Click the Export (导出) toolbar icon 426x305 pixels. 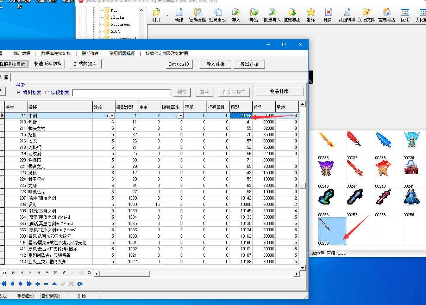click(x=253, y=16)
